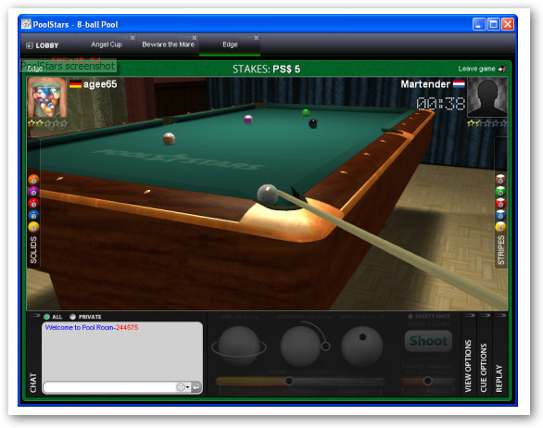Close the Angel Cup tab
Image resolution: width=543 pixels, height=428 pixels.
(133, 38)
